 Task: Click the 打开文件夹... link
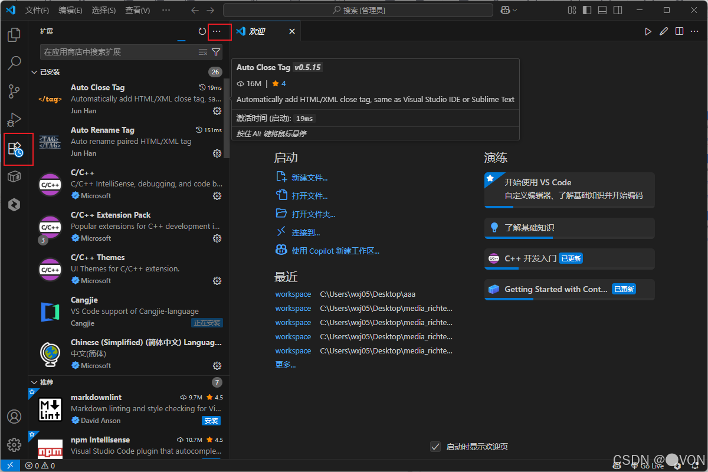[313, 214]
